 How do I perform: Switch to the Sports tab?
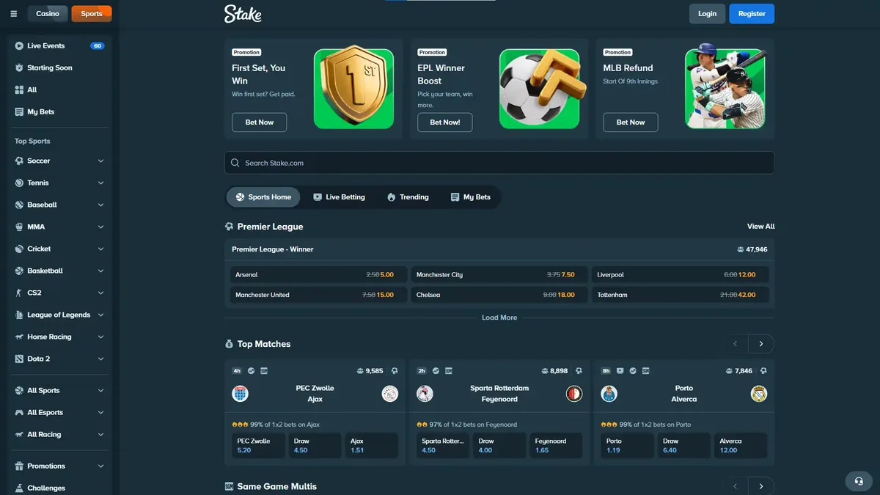coord(92,14)
